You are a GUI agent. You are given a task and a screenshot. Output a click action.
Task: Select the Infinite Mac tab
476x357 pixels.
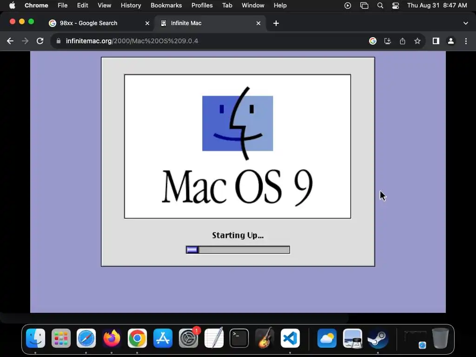pyautogui.click(x=211, y=23)
